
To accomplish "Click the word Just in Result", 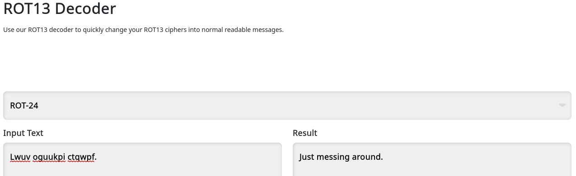I will [306, 157].
